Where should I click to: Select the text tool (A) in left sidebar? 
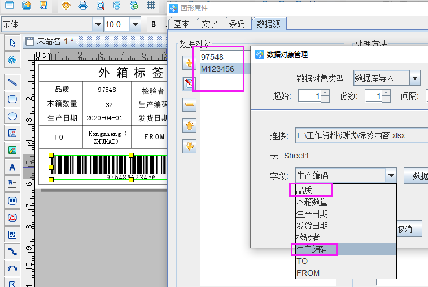pyautogui.click(x=12, y=167)
